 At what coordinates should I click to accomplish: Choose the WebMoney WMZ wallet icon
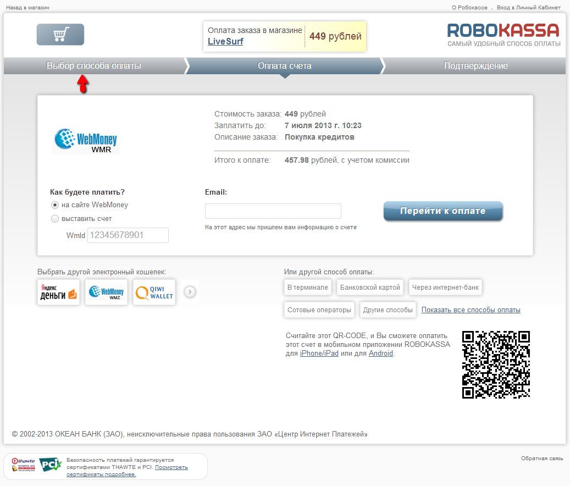point(107,292)
